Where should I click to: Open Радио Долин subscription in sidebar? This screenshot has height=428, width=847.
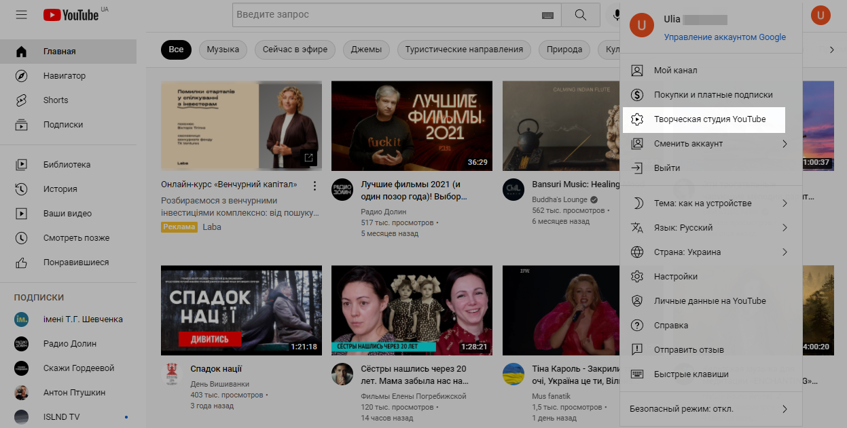(x=68, y=344)
